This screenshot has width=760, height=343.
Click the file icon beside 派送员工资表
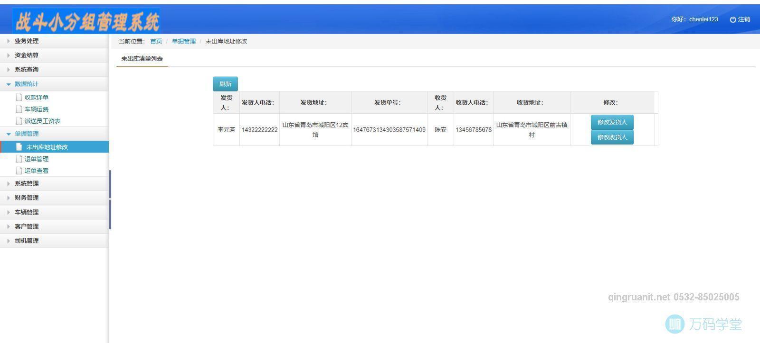[x=19, y=121]
